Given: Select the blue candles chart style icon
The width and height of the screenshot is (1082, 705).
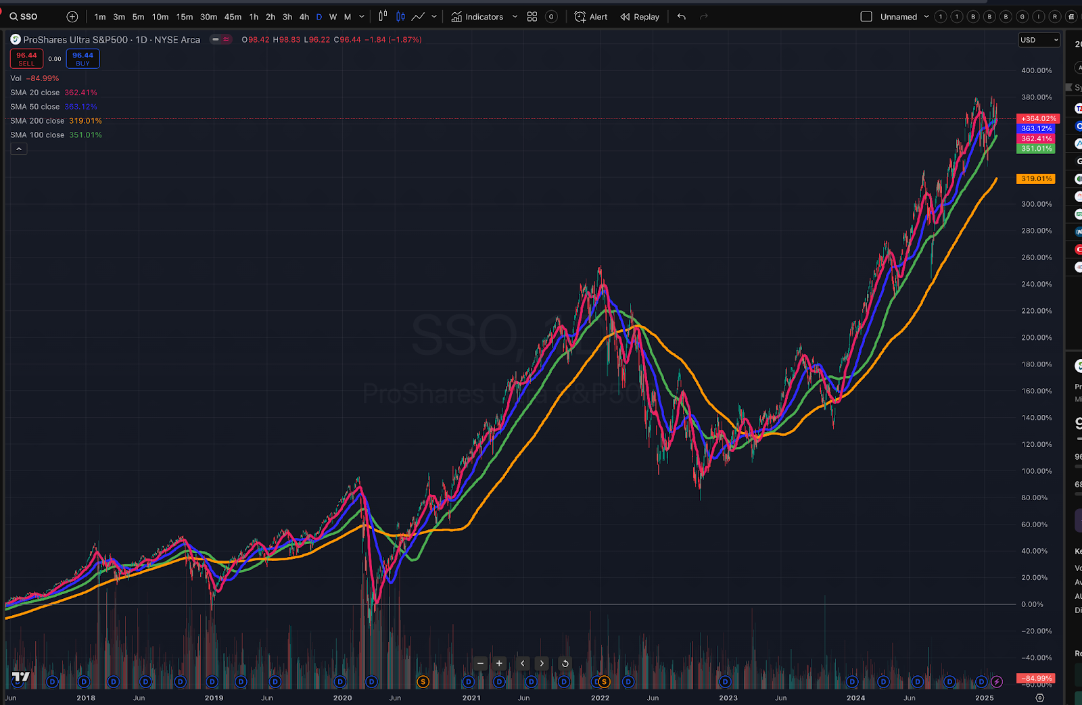Looking at the screenshot, I should 400,16.
